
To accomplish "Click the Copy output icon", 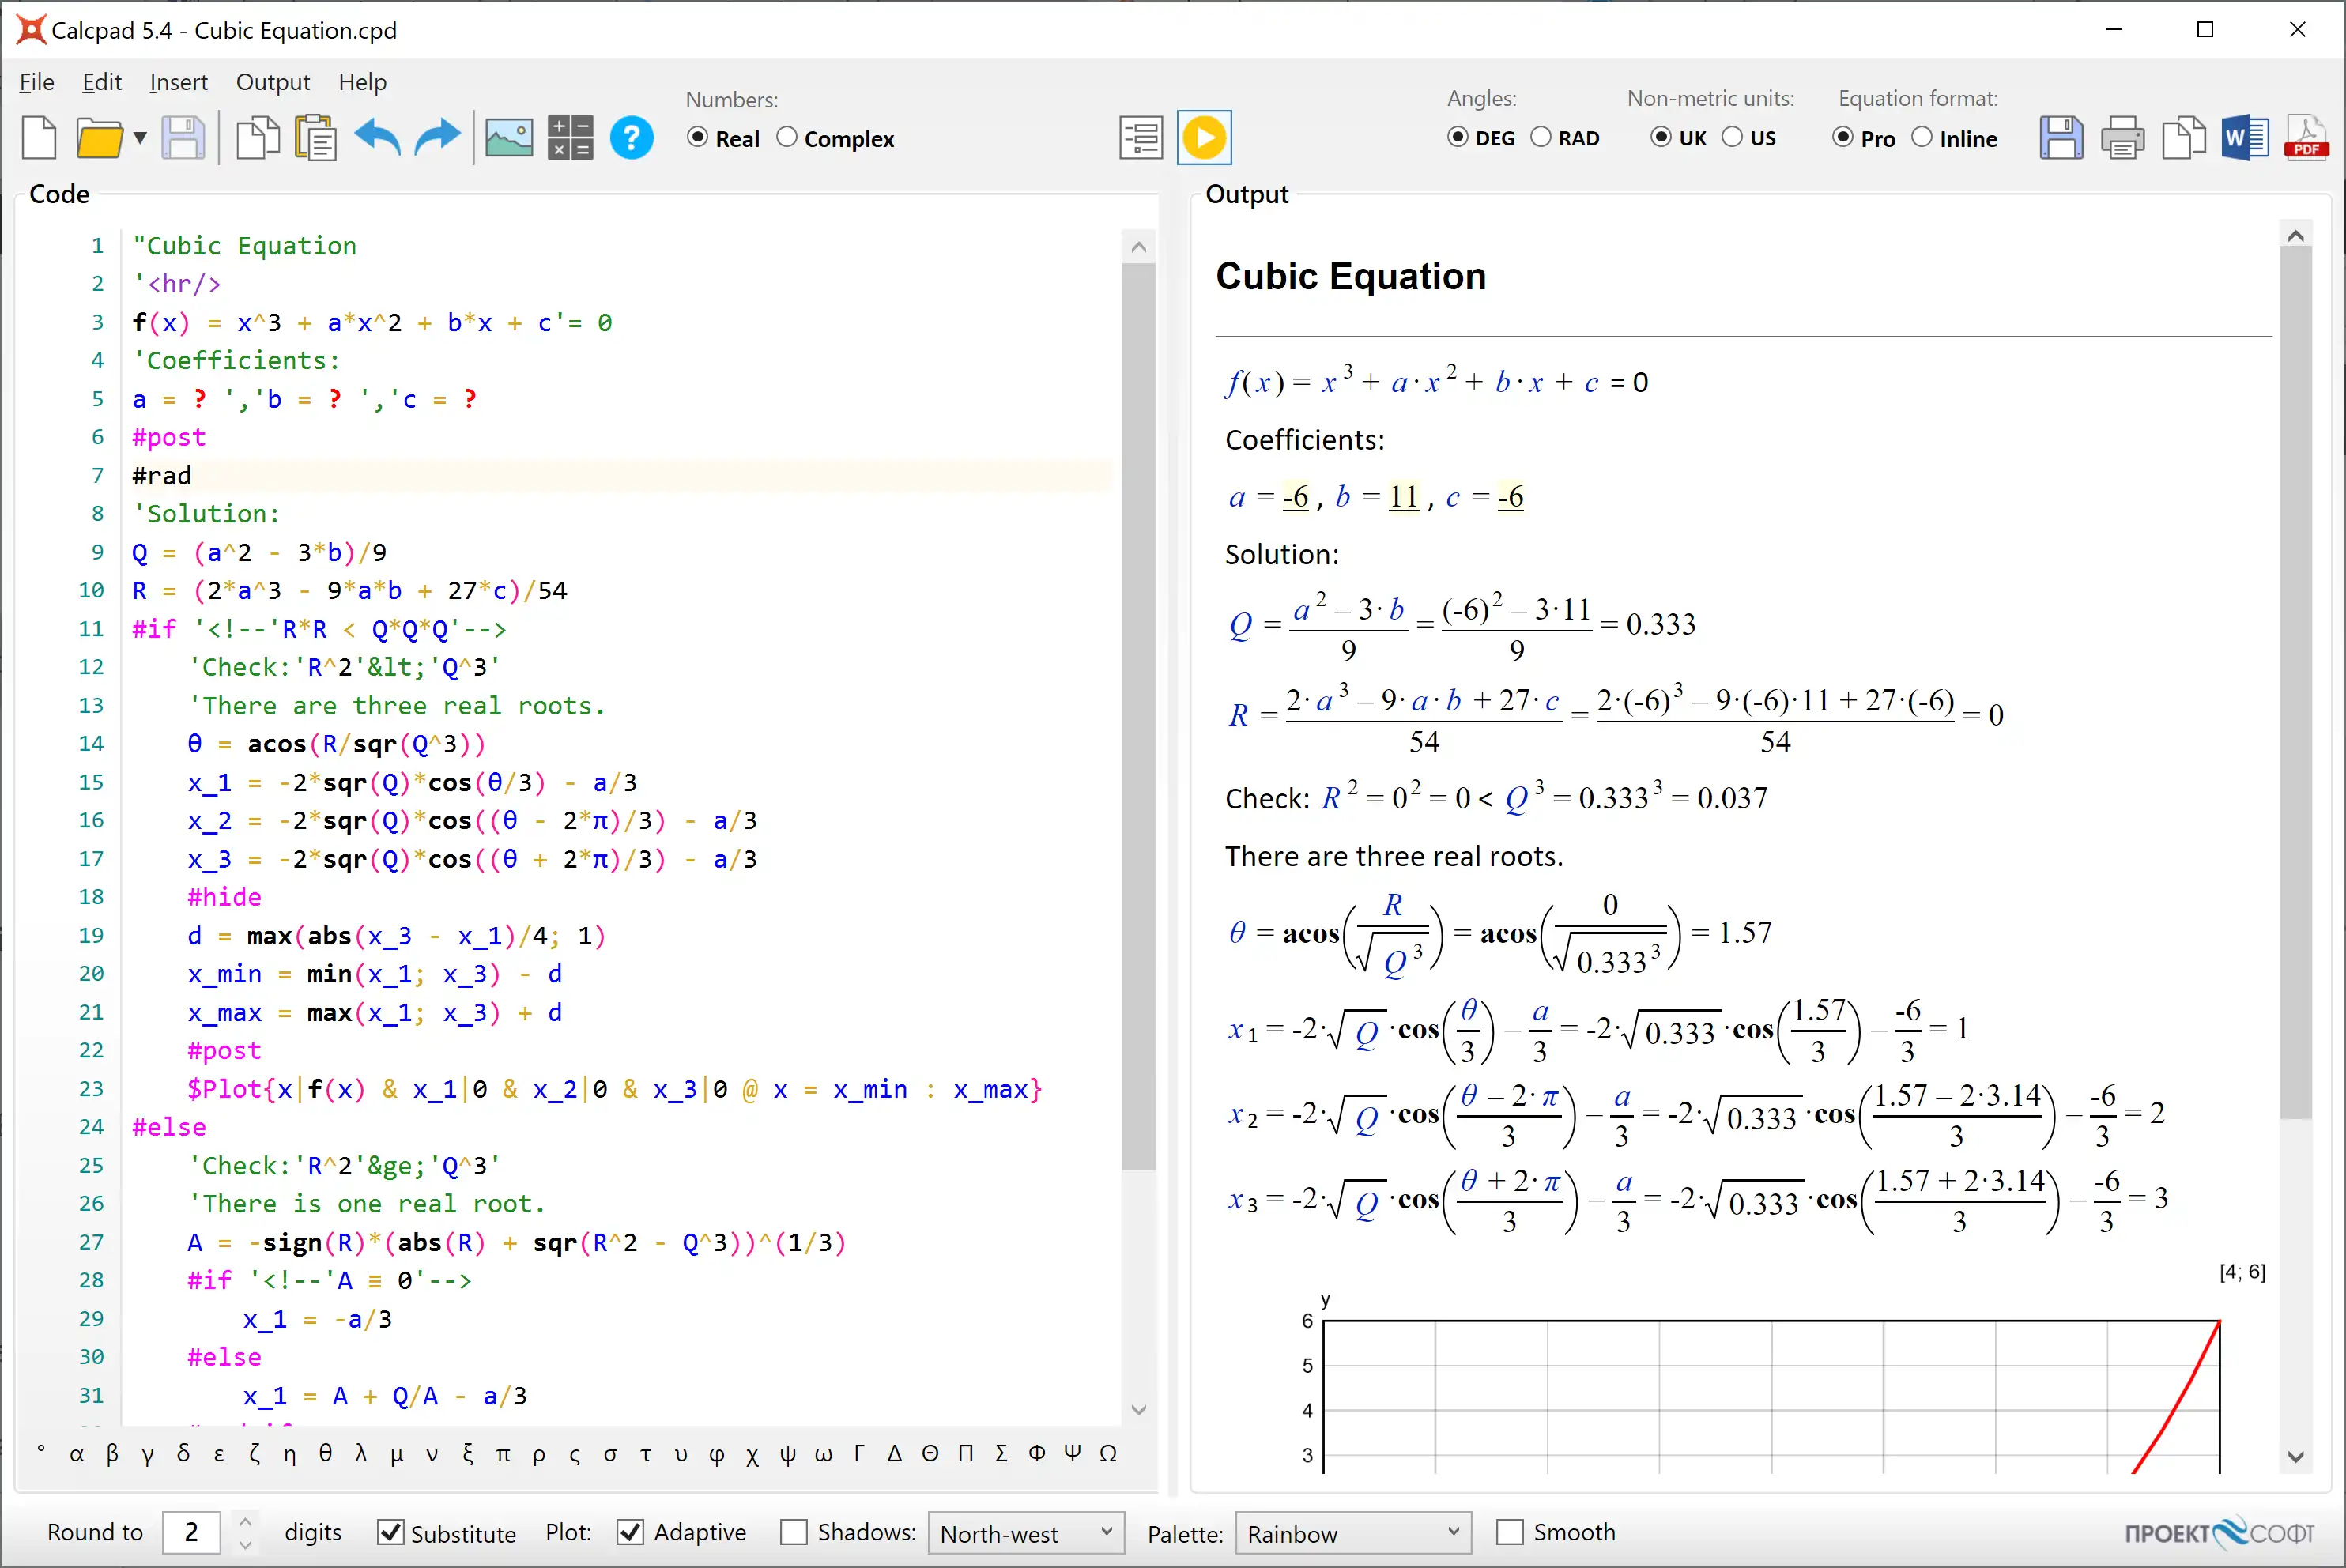I will [2180, 138].
